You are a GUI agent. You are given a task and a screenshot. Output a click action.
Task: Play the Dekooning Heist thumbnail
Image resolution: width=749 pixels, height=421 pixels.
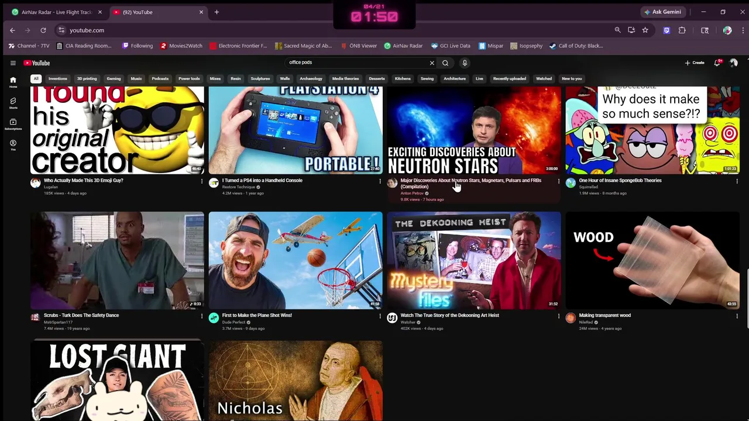pos(474,260)
